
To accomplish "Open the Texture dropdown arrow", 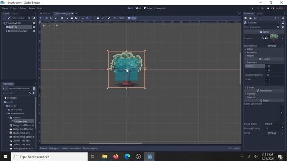I will [283, 38].
